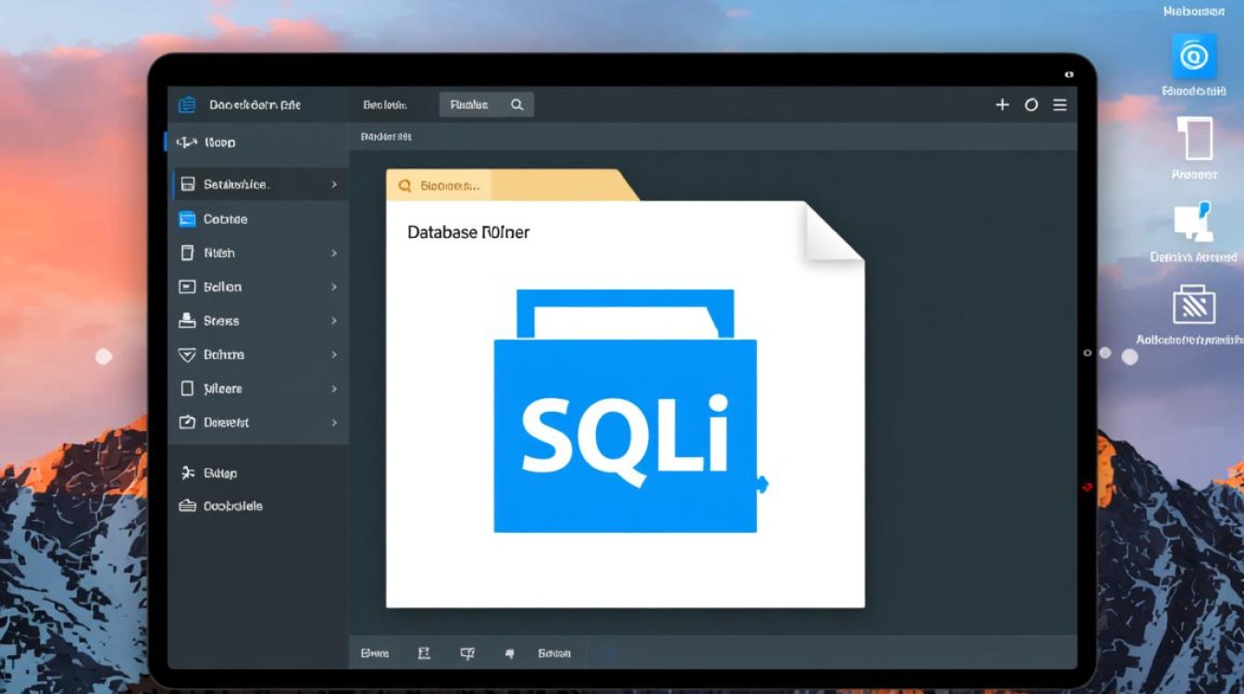
Task: Click the first text label in bottom bar
Action: click(x=374, y=653)
